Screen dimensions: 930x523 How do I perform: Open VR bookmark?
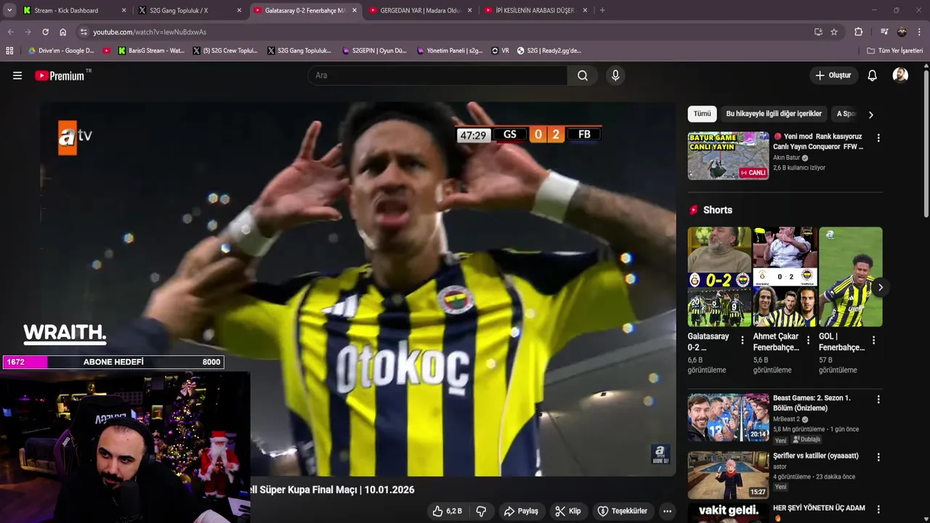click(501, 51)
